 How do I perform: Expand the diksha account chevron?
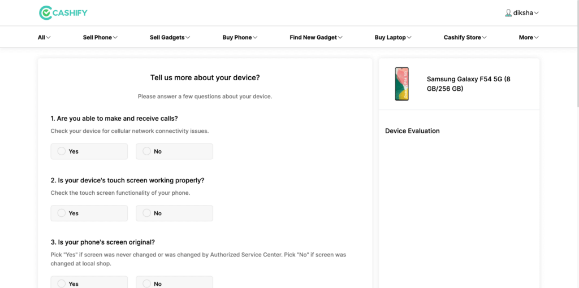click(537, 13)
